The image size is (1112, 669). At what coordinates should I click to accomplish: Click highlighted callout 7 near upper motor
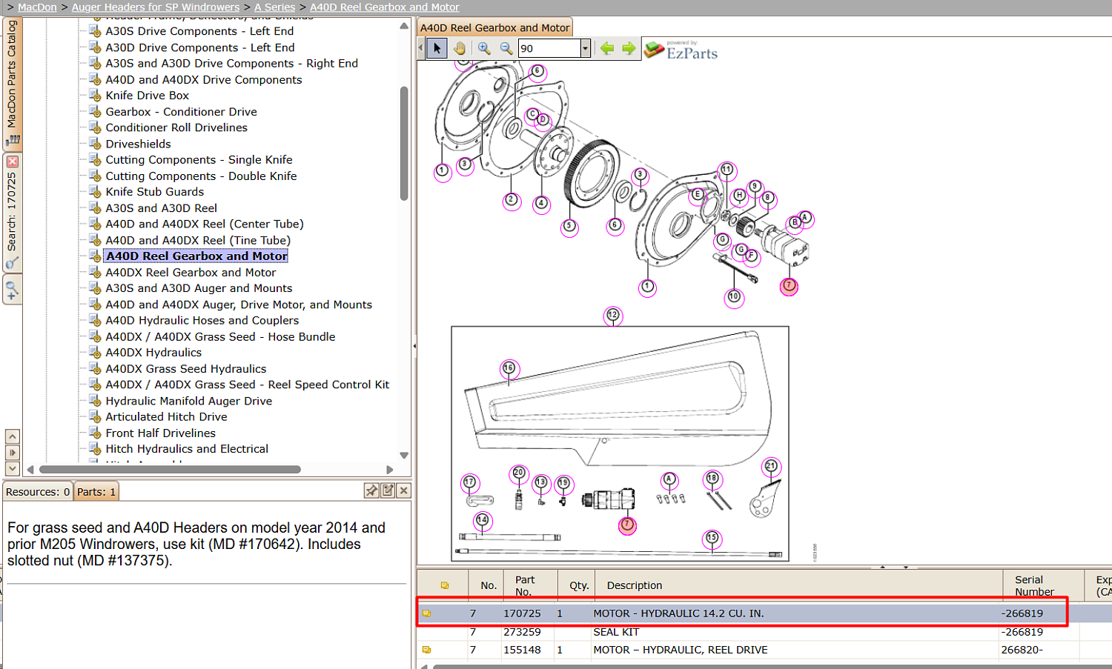click(x=790, y=285)
